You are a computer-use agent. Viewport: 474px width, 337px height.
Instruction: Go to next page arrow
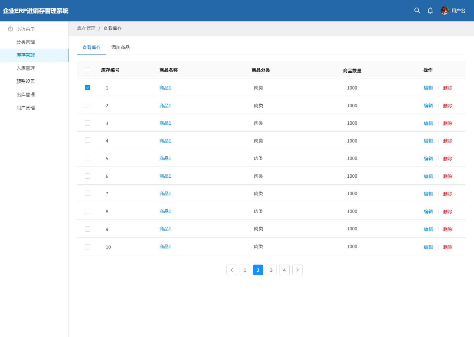click(x=298, y=270)
